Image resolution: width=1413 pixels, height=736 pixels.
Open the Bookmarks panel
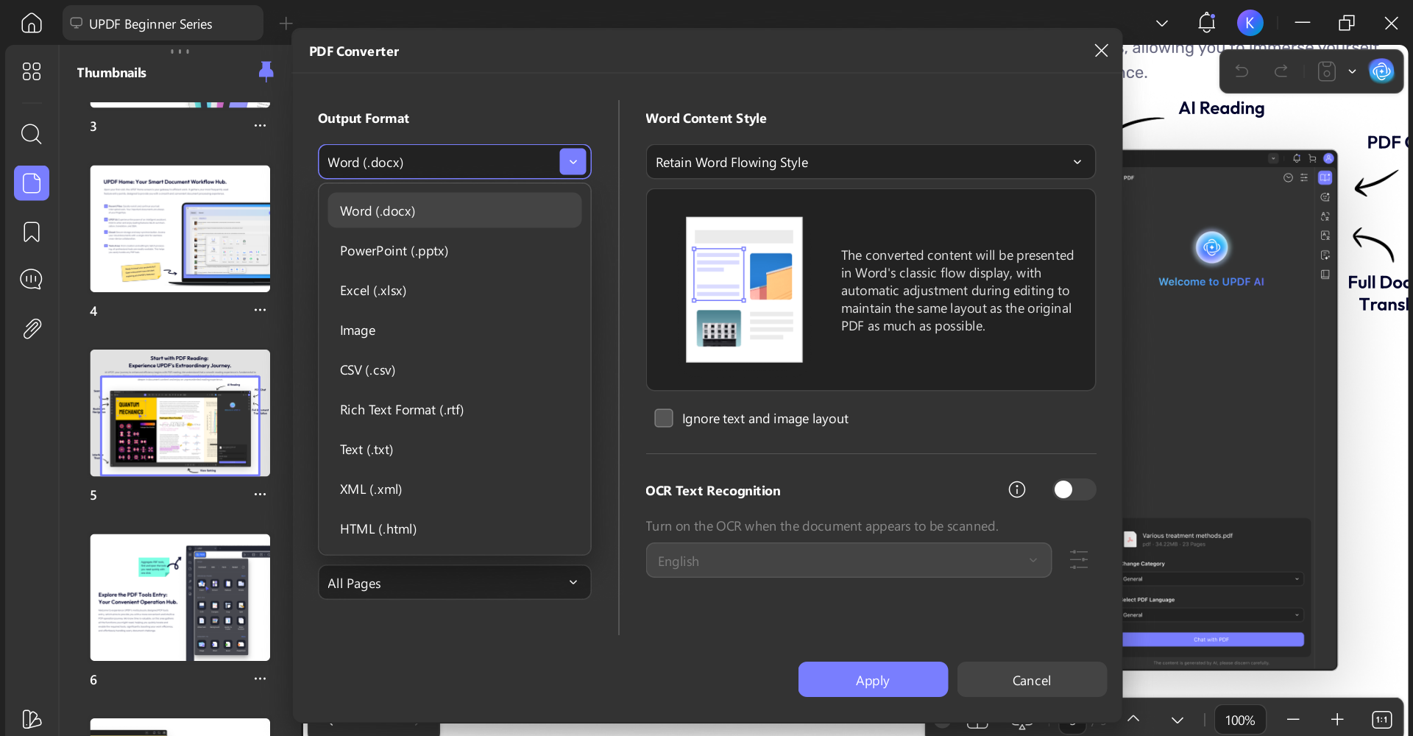[31, 232]
